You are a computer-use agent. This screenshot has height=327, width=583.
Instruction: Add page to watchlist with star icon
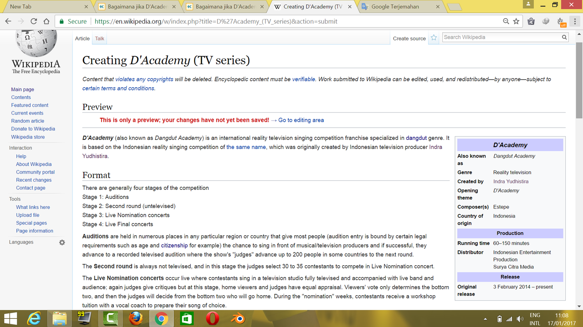[434, 38]
